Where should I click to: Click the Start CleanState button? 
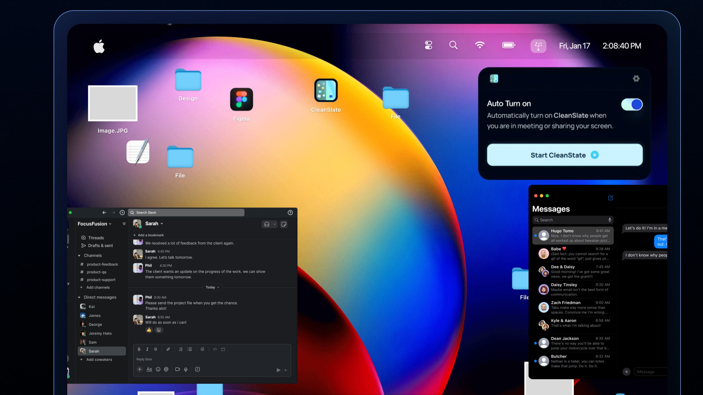click(x=565, y=155)
